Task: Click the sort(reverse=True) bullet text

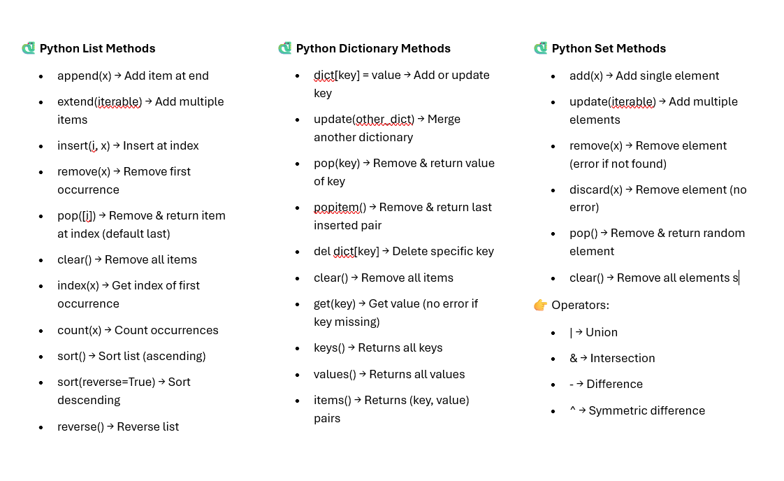Action: [124, 382]
